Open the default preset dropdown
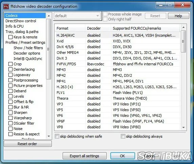Viewport: 194px width, 164px height. tap(77, 16)
